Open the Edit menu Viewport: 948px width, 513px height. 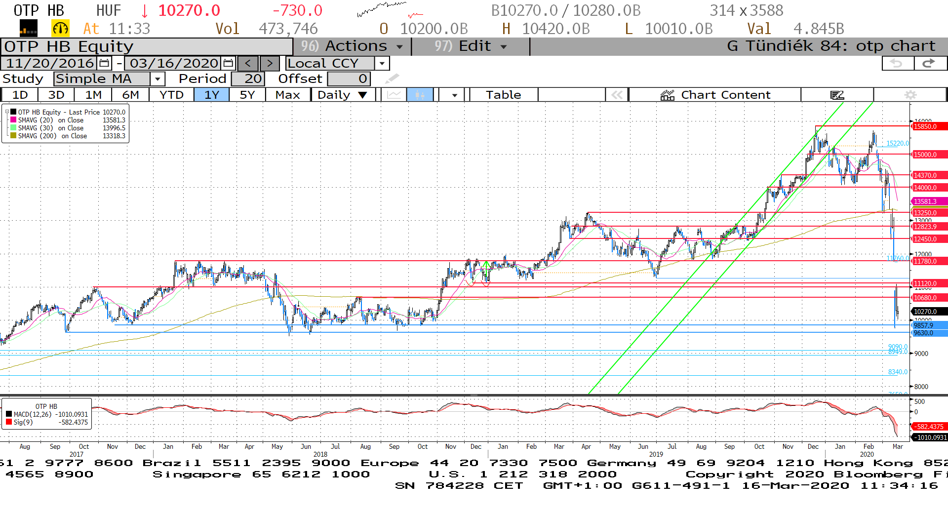471,46
